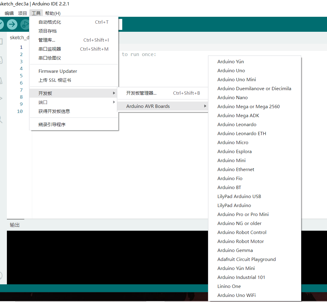Click the Verify checkmark button
The image size is (327, 302).
(1, 24)
